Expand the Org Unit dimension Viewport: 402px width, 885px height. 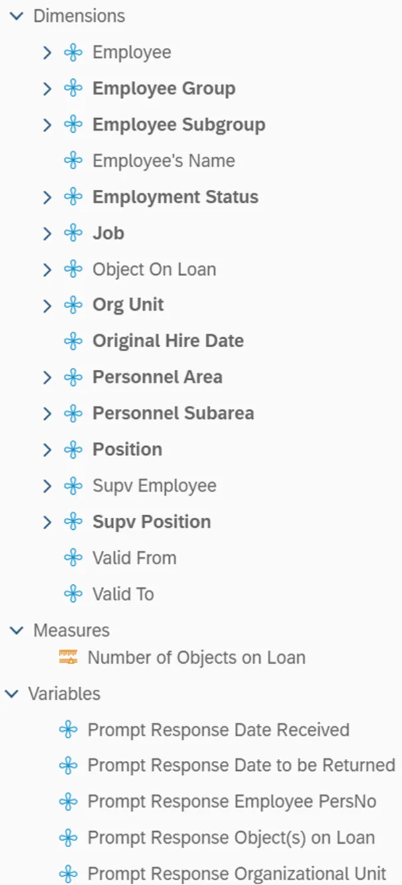(x=46, y=305)
